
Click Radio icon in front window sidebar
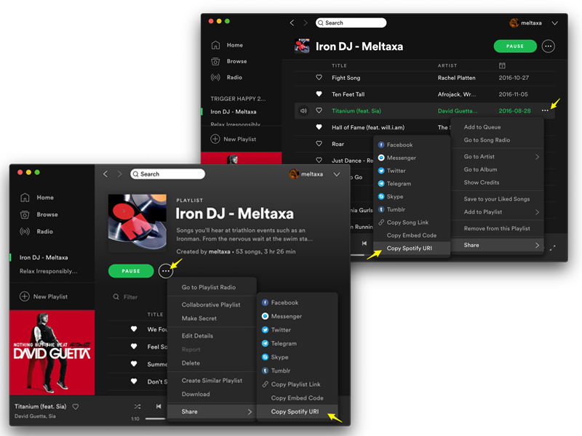(x=25, y=231)
